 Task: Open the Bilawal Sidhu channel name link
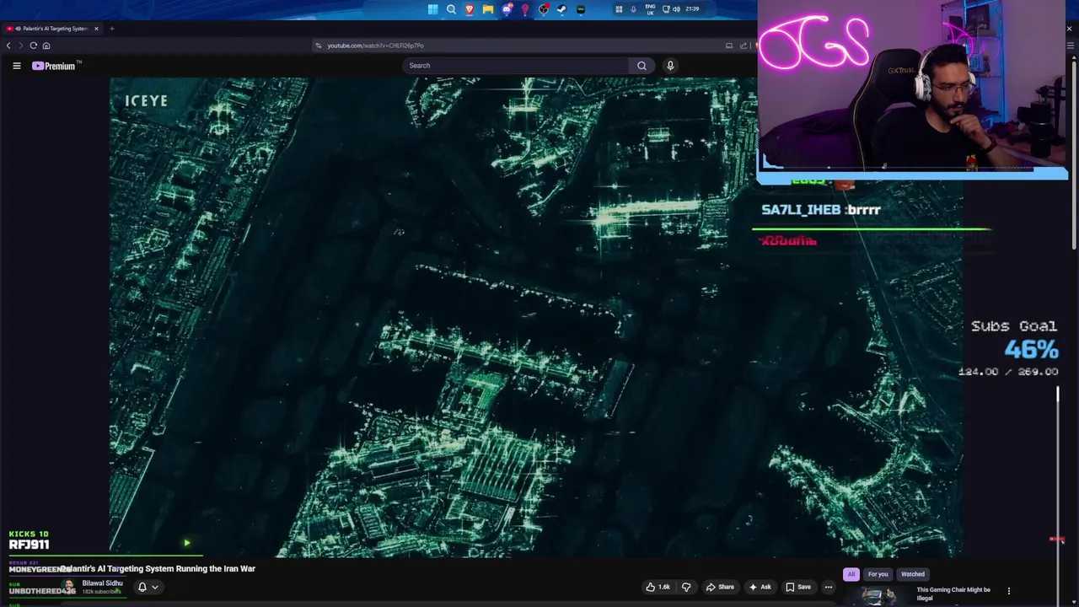click(x=102, y=583)
